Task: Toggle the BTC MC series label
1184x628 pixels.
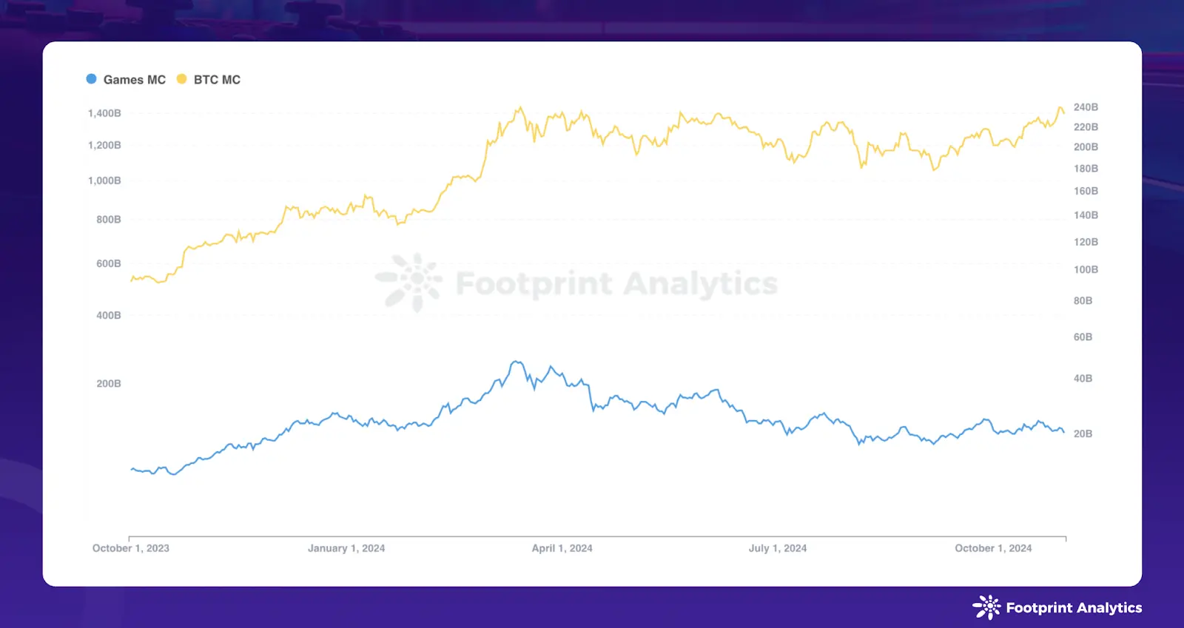Action: point(217,80)
